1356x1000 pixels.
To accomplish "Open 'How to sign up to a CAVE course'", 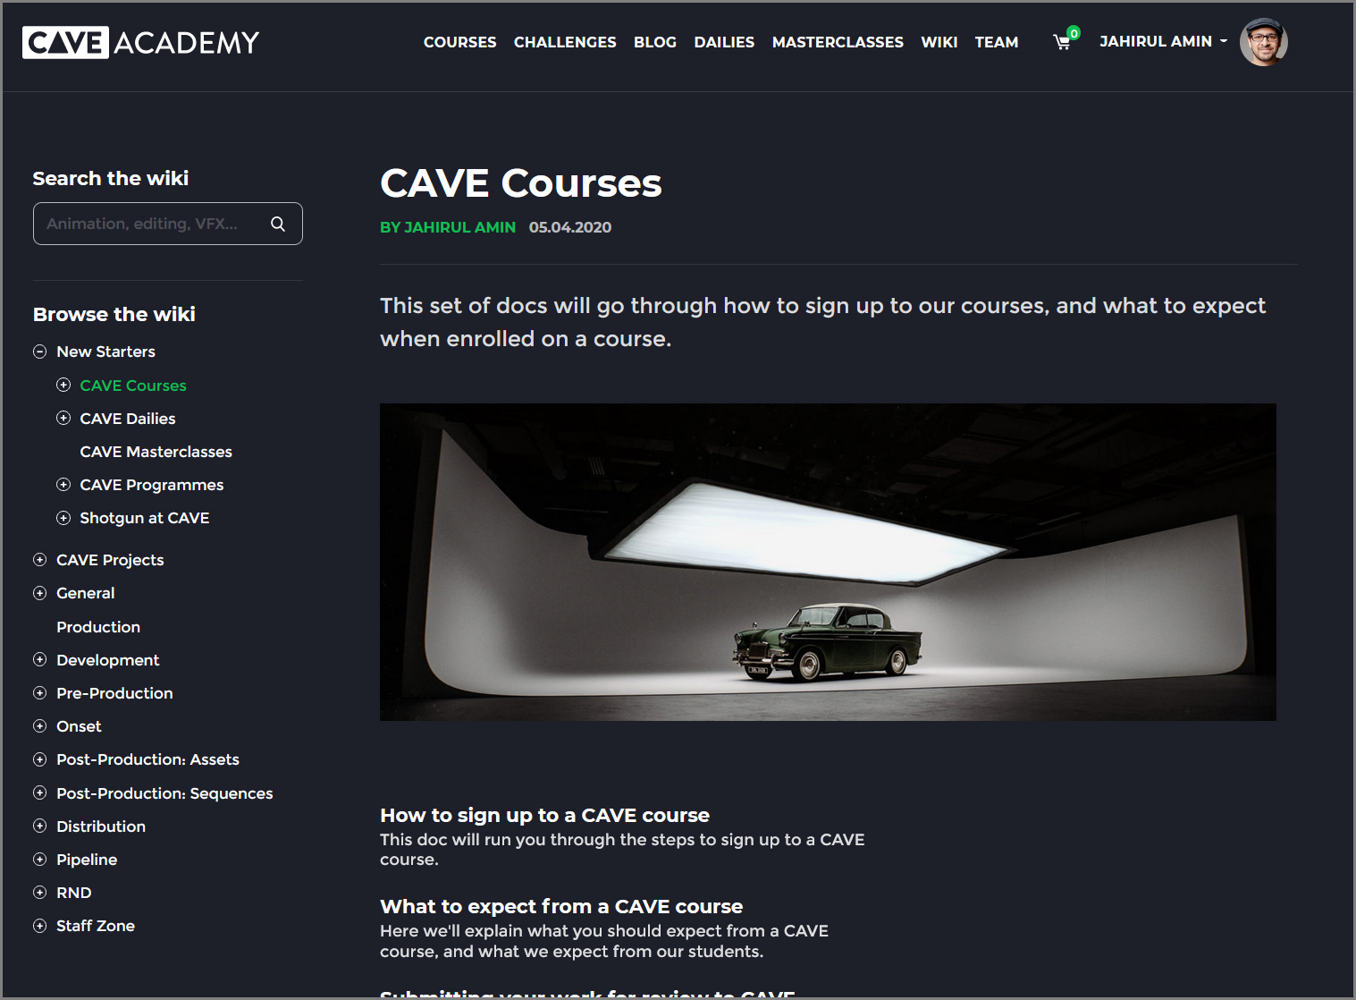I will tap(544, 815).
